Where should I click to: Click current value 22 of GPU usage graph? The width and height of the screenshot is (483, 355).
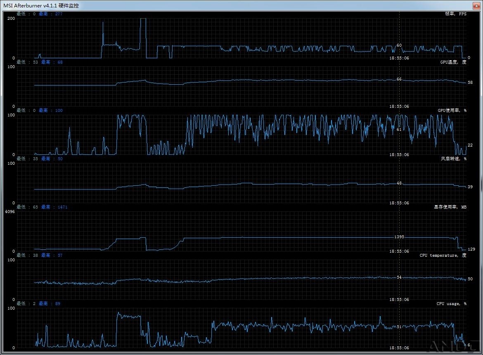coord(470,145)
